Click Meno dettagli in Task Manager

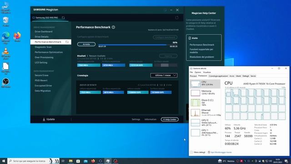tap(198, 152)
